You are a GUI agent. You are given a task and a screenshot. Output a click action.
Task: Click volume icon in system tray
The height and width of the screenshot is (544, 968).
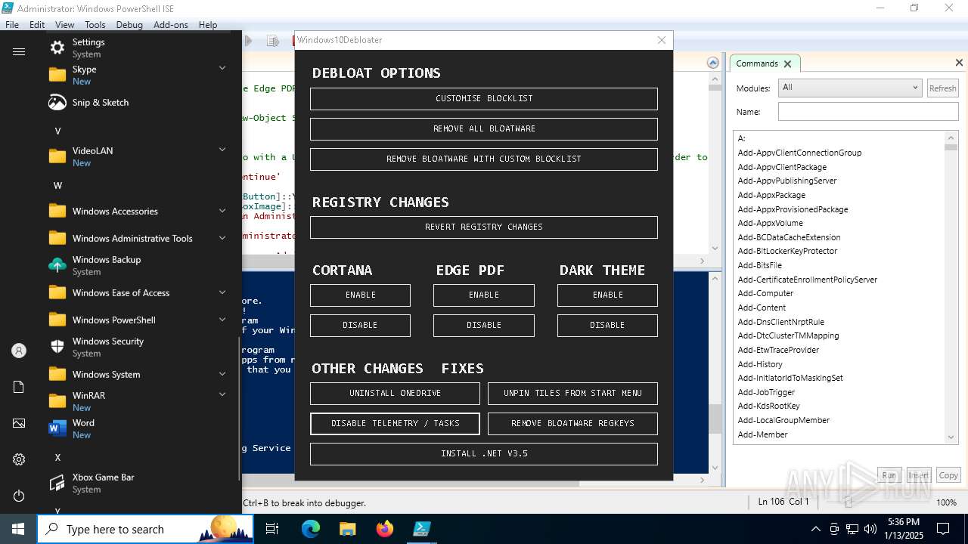[870, 529]
